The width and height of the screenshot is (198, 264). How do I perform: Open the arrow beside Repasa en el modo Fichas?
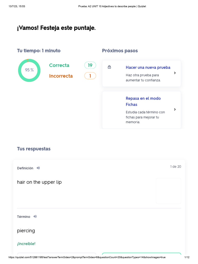[x=175, y=109]
